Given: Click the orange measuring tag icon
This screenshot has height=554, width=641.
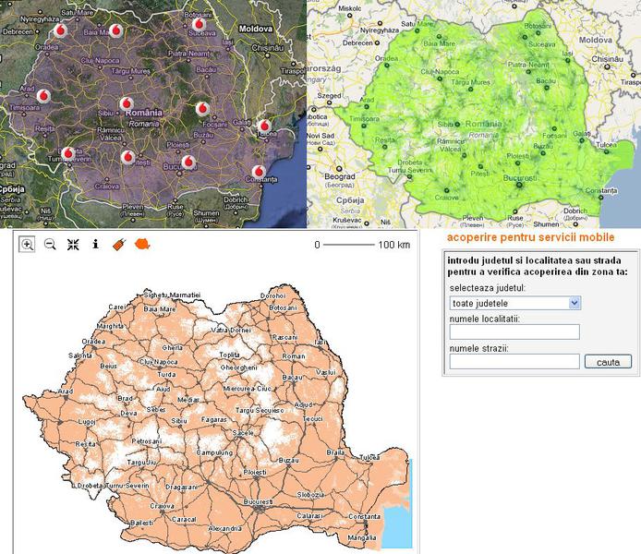Looking at the screenshot, I should tap(119, 245).
